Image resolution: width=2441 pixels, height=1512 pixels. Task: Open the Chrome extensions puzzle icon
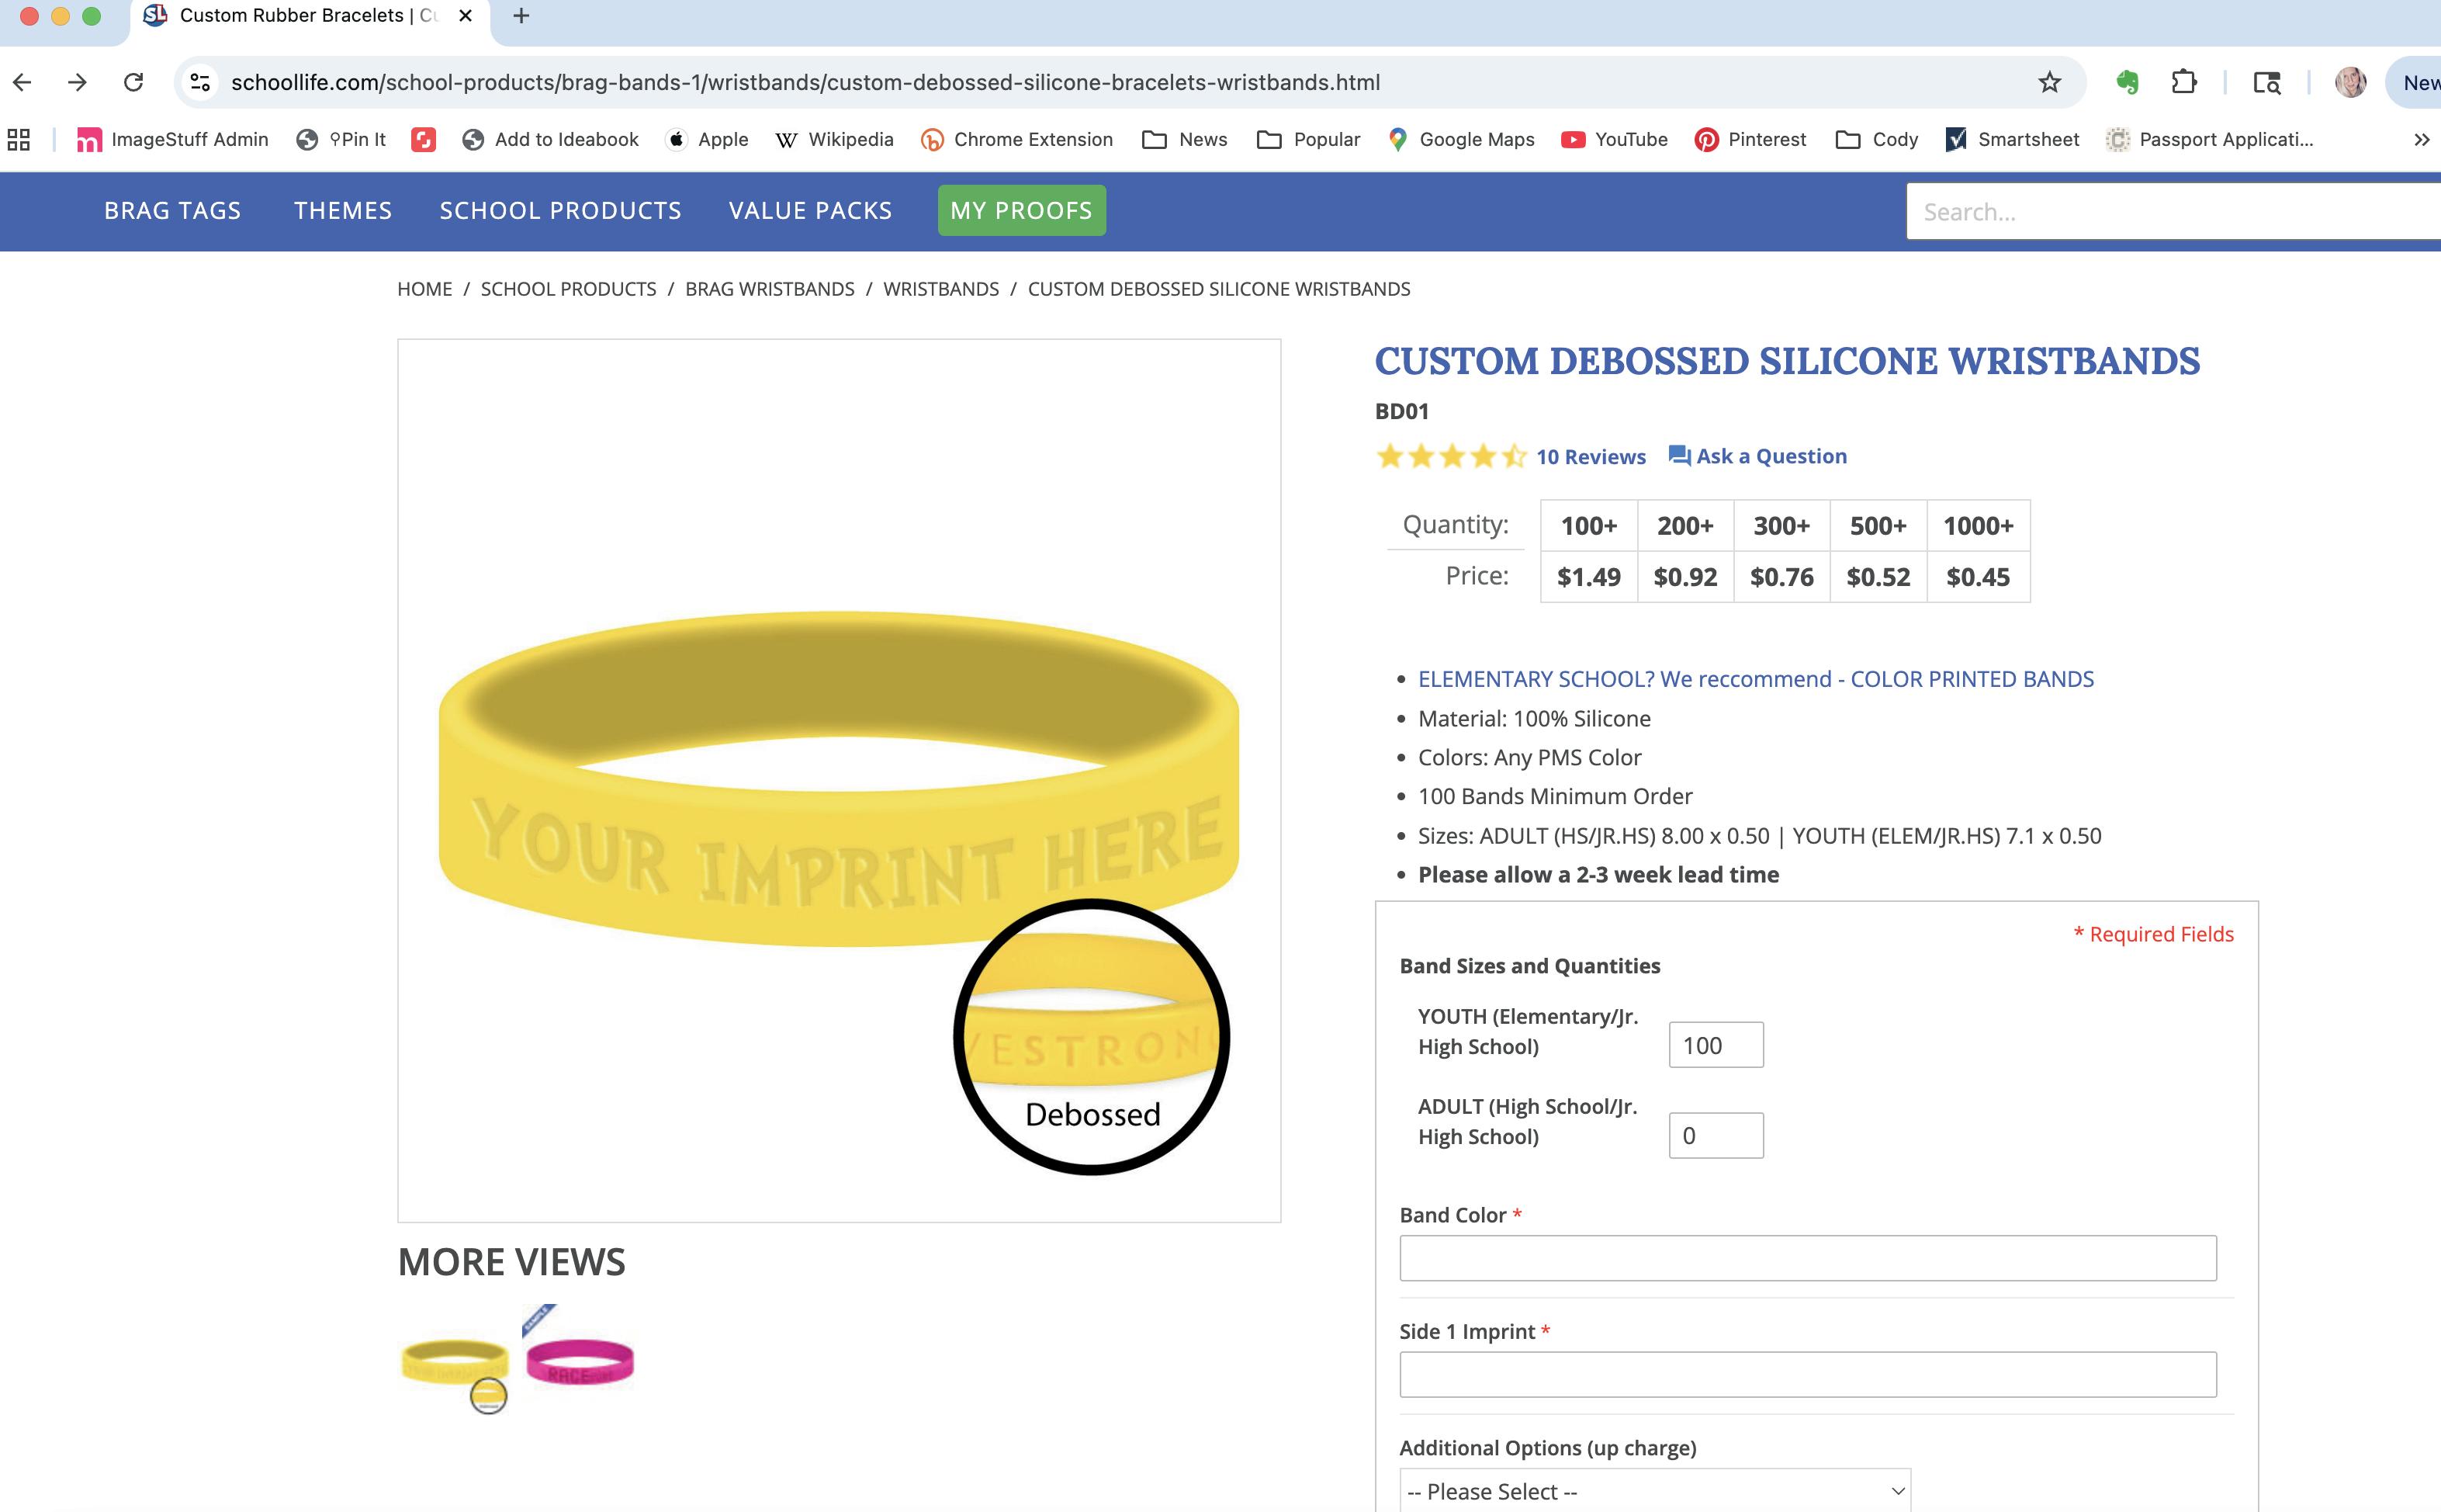(x=2184, y=82)
